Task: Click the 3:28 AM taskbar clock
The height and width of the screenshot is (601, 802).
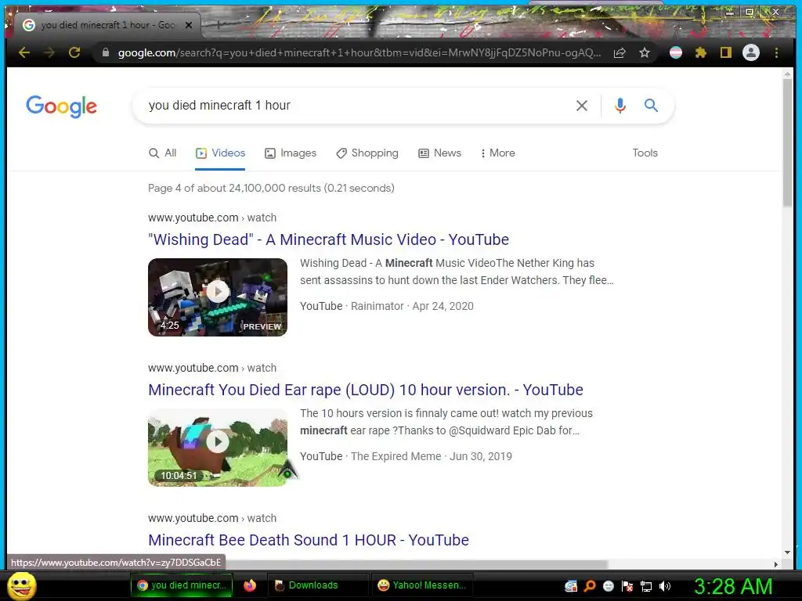Action: coord(733,586)
